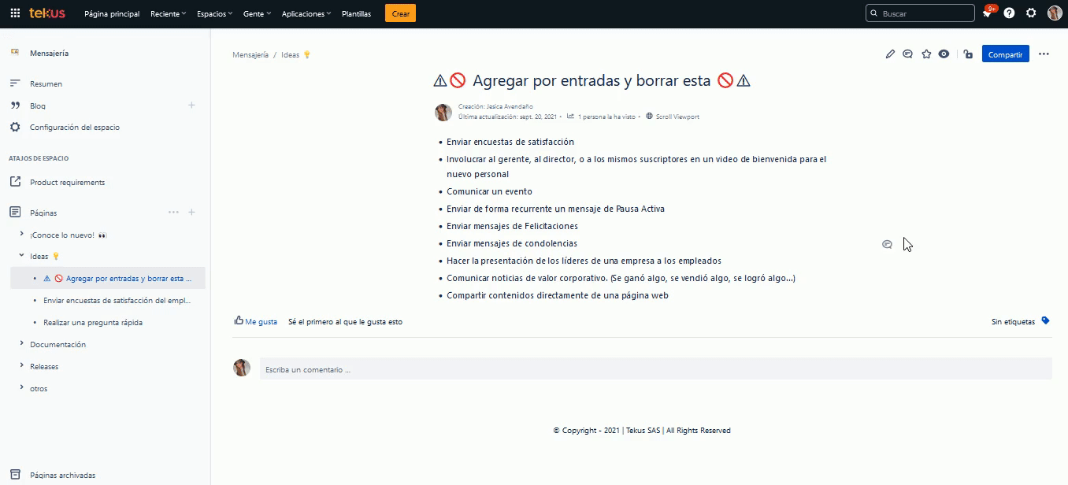
Task: Click the tag icon next to Sin etiquetas
Action: [1045, 320]
